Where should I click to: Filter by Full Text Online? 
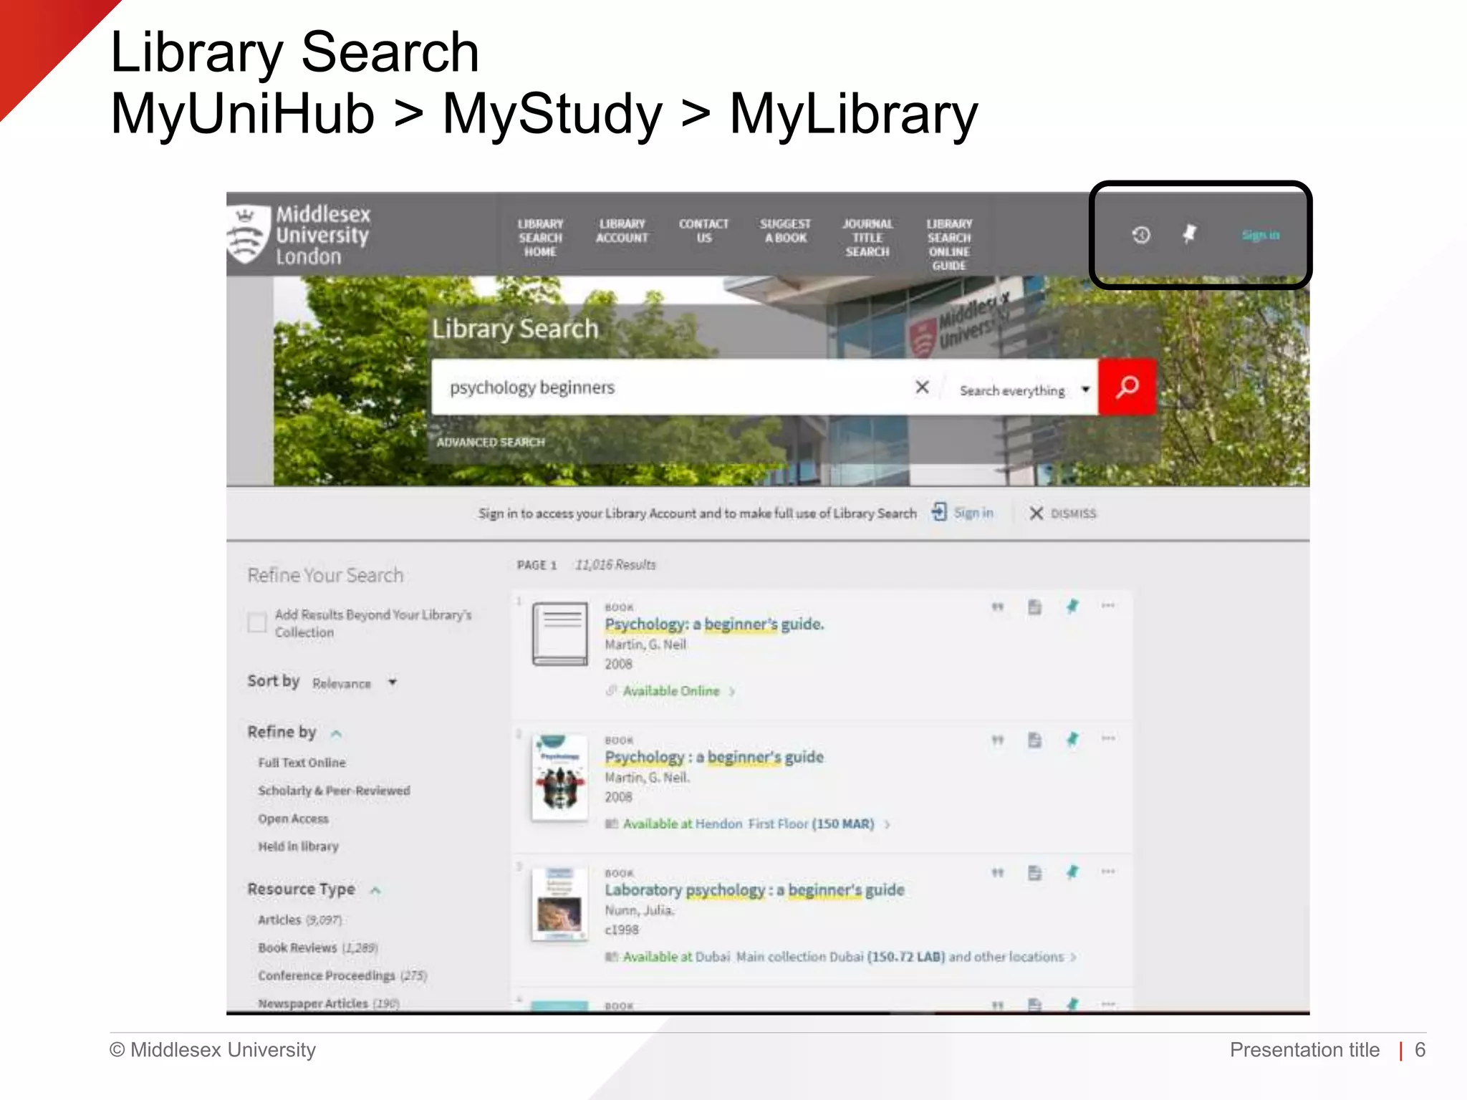[302, 763]
